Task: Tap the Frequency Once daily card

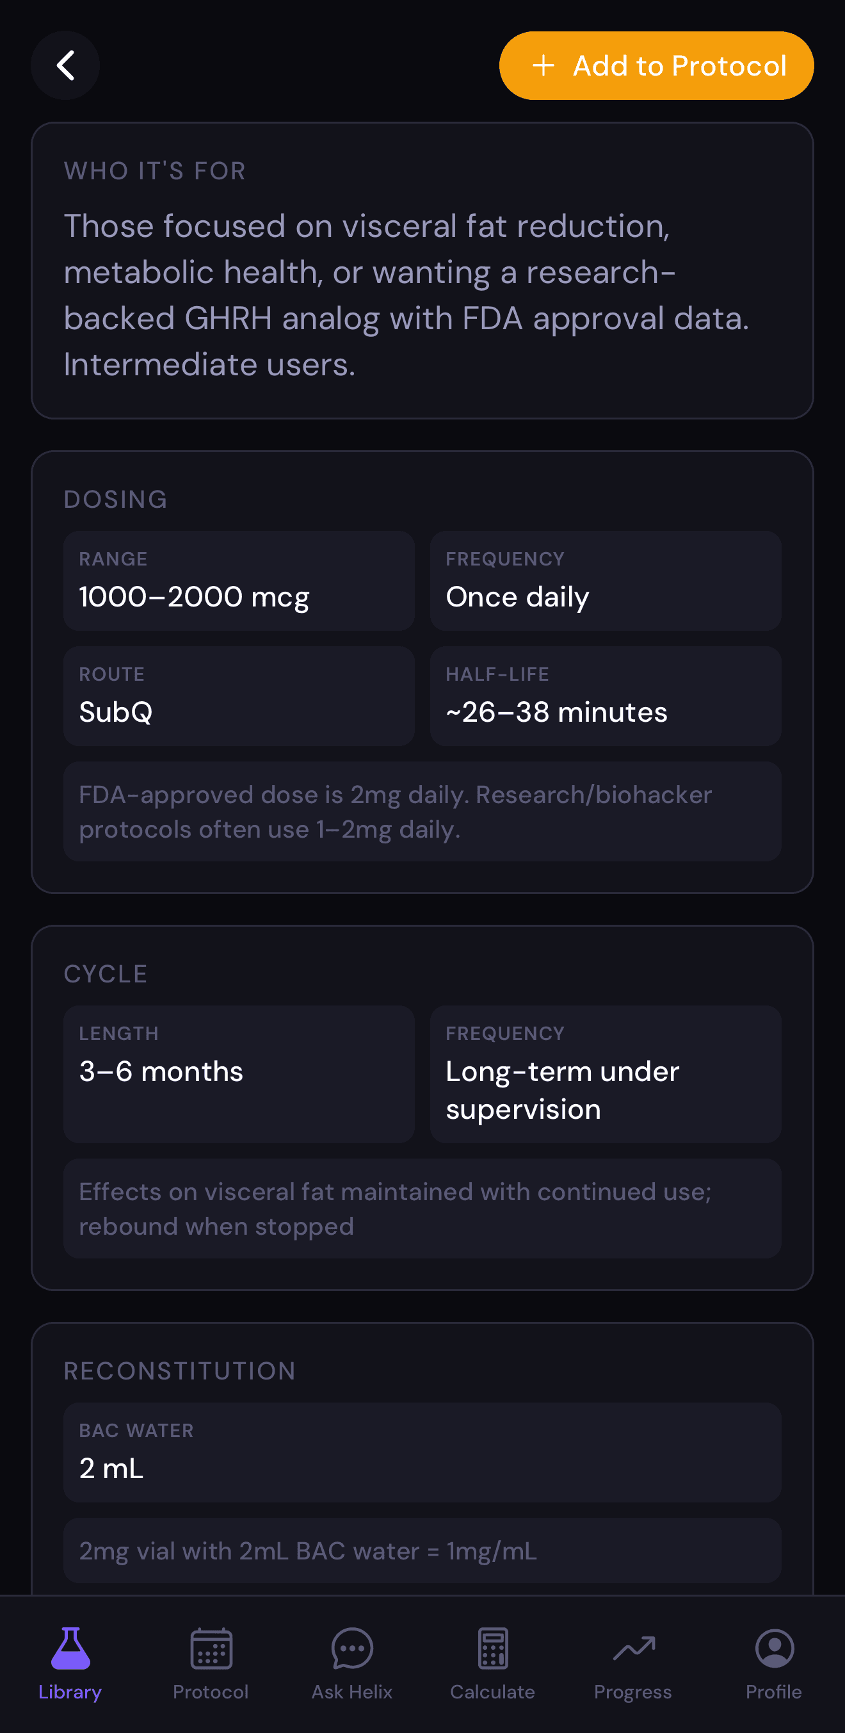Action: [605, 581]
